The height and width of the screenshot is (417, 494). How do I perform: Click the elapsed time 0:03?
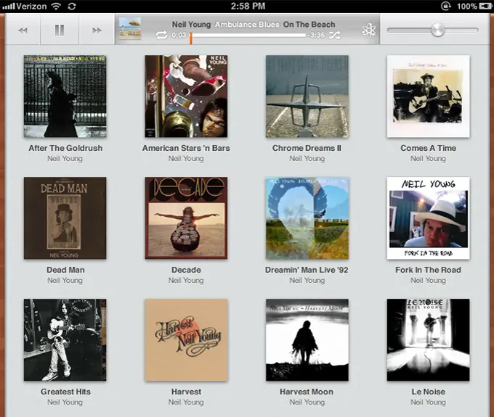(179, 36)
